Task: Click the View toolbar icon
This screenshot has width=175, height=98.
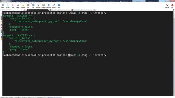Action: click(x=28, y=6)
